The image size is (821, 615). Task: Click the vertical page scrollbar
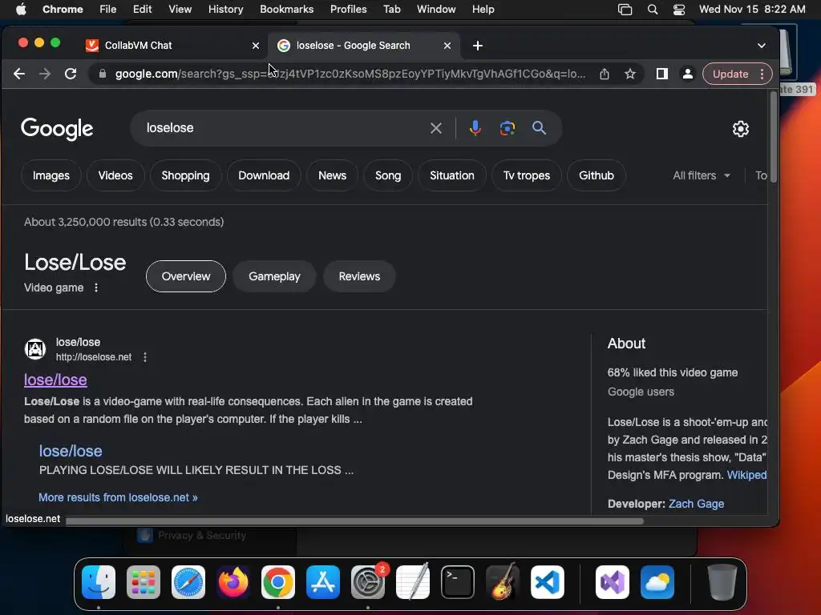coord(773,138)
